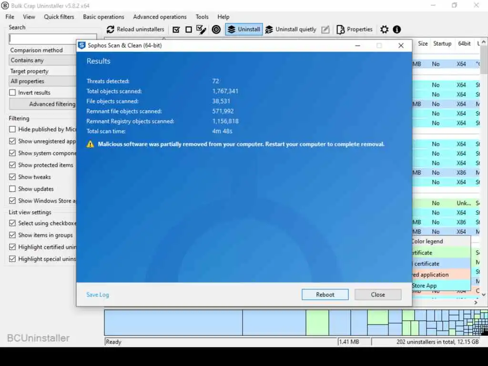The width and height of the screenshot is (488, 366).
Task: Toggle Show Windows Store apps checkbox
Action: point(12,201)
